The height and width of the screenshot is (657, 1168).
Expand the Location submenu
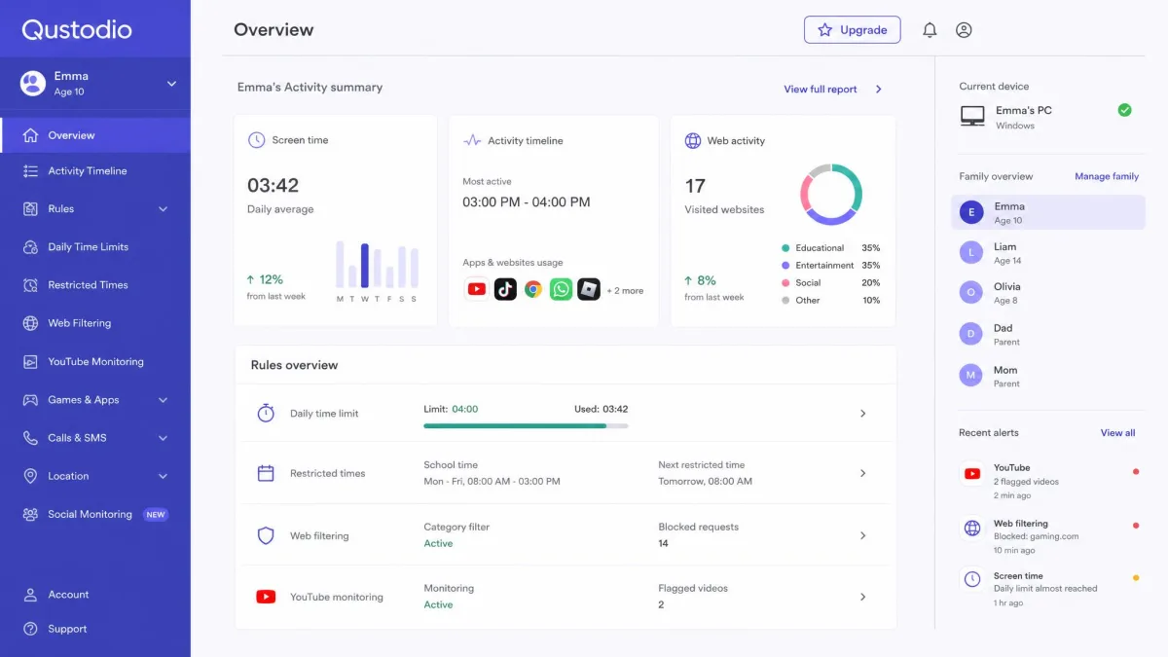point(163,476)
